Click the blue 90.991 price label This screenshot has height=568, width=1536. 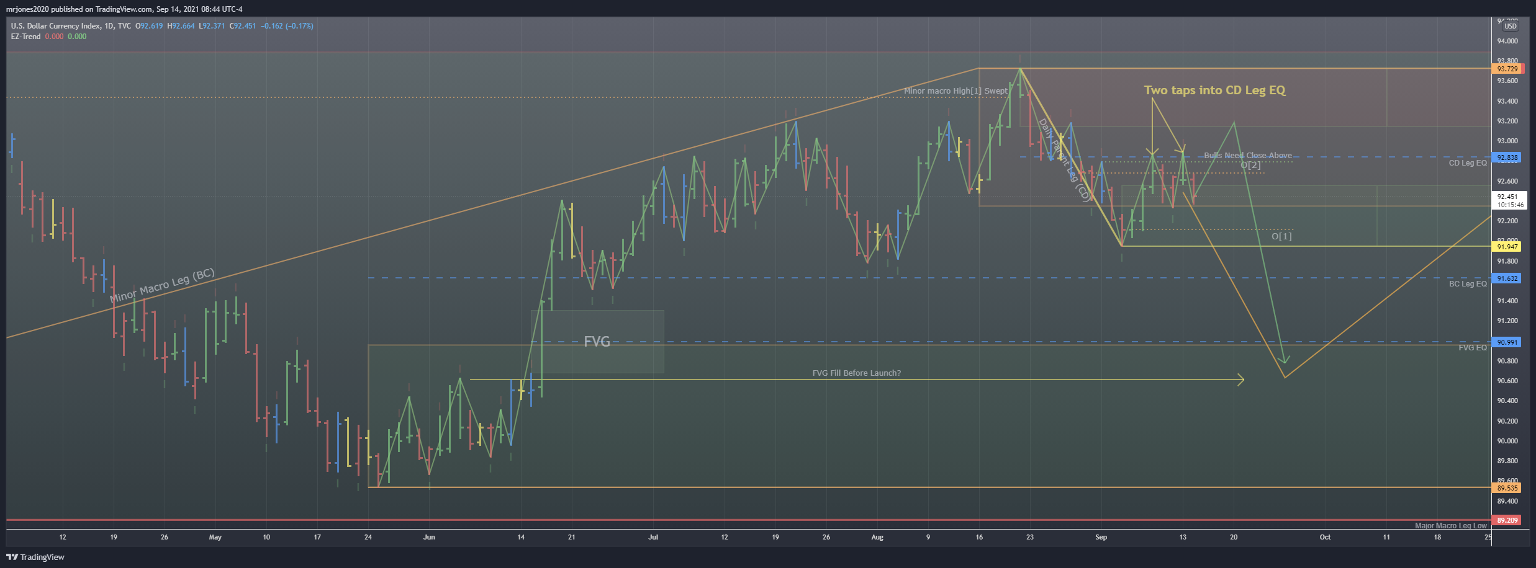[1507, 342]
